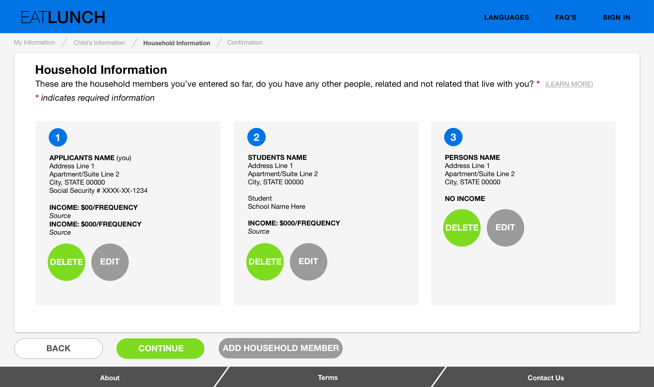Image resolution: width=654 pixels, height=387 pixels.
Task: Edit the student's information
Action: click(x=308, y=262)
